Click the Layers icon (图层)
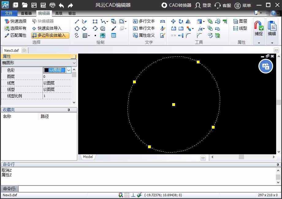The width and height of the screenshot is (282, 199). 240,21
